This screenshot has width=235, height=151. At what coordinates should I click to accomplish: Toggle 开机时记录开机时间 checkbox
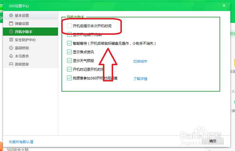tap(69, 69)
